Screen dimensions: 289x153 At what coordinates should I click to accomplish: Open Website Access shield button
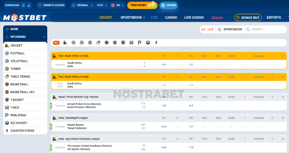[x=51, y=5]
